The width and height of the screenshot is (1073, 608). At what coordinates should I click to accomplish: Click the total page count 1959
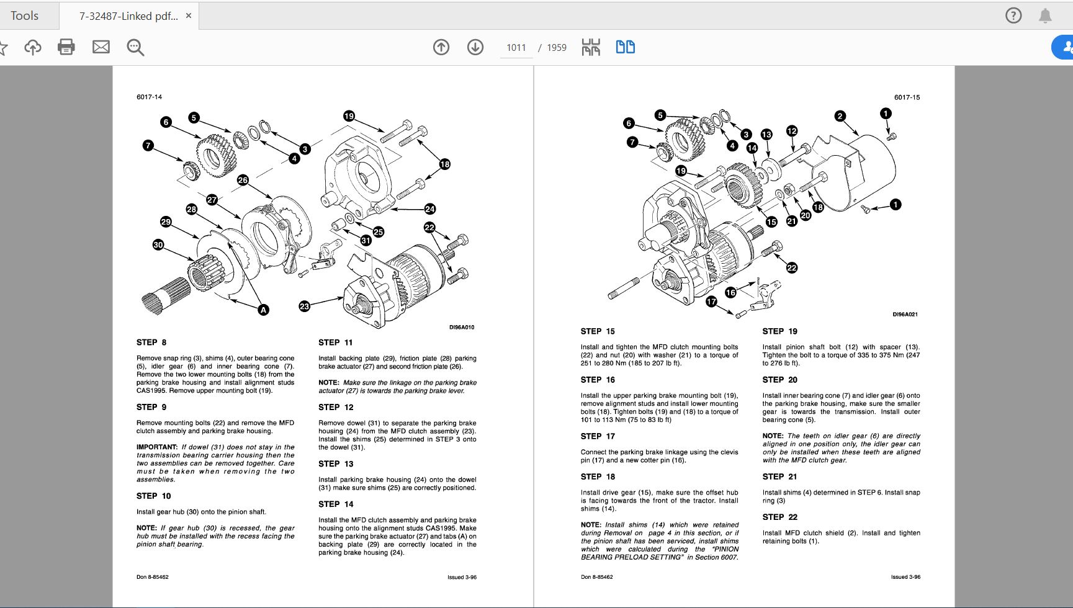555,47
